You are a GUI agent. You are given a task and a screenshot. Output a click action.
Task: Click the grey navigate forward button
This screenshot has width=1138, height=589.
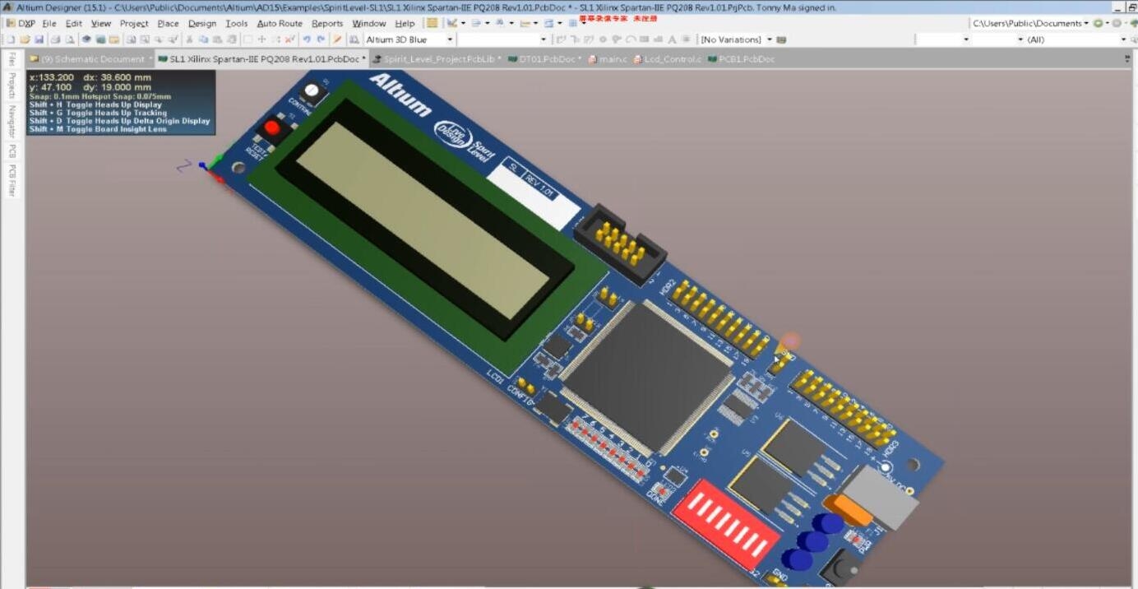(x=1117, y=23)
